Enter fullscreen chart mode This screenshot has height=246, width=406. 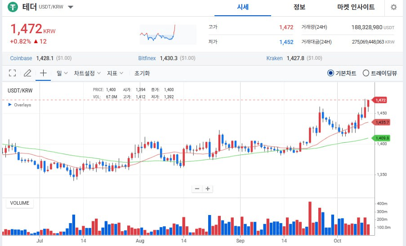13,73
